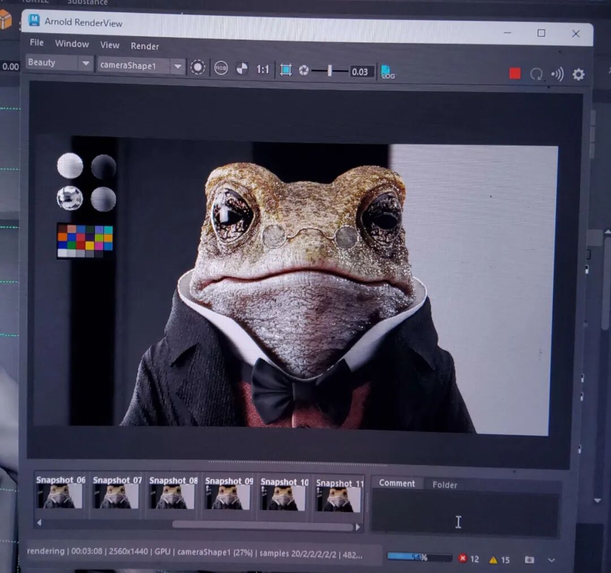Image resolution: width=611 pixels, height=573 pixels.
Task: Click the snapshot horizontal scrollbar thumb
Action: pyautogui.click(x=263, y=526)
